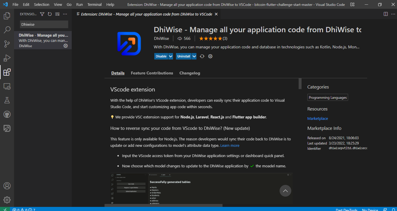Click the errors and warnings status indicator
Viewport: 397px width, 211px height.
pos(24,210)
